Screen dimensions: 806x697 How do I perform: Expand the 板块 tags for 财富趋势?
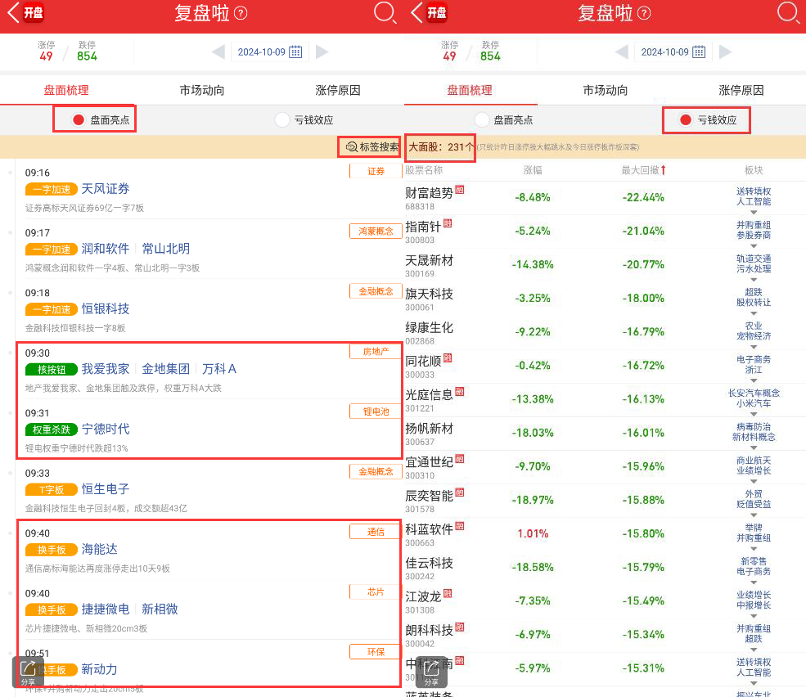coord(754,212)
